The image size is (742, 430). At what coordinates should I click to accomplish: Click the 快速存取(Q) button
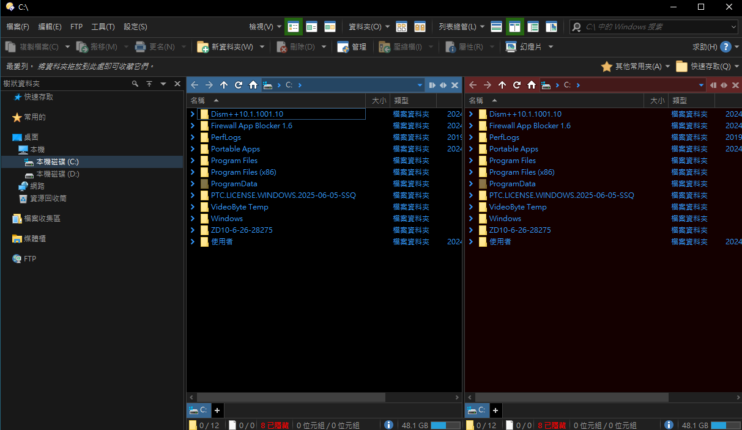click(710, 67)
